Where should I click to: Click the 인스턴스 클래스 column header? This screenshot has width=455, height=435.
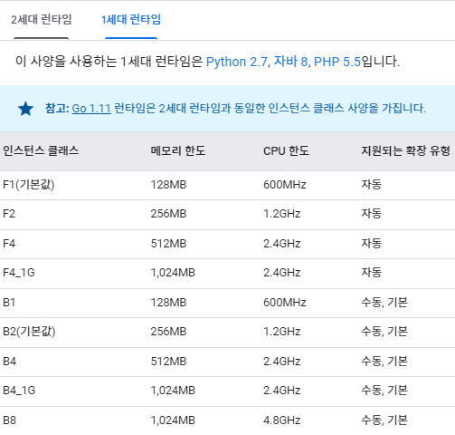click(41, 150)
